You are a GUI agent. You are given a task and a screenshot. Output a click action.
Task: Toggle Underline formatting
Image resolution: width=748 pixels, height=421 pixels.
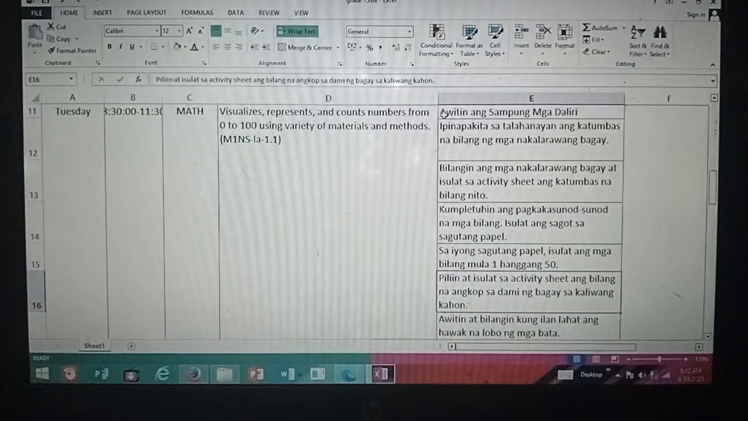[x=132, y=47]
